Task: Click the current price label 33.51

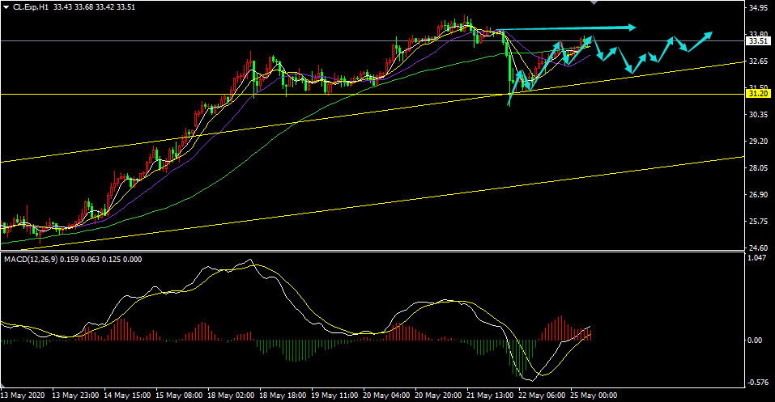Action: point(758,41)
